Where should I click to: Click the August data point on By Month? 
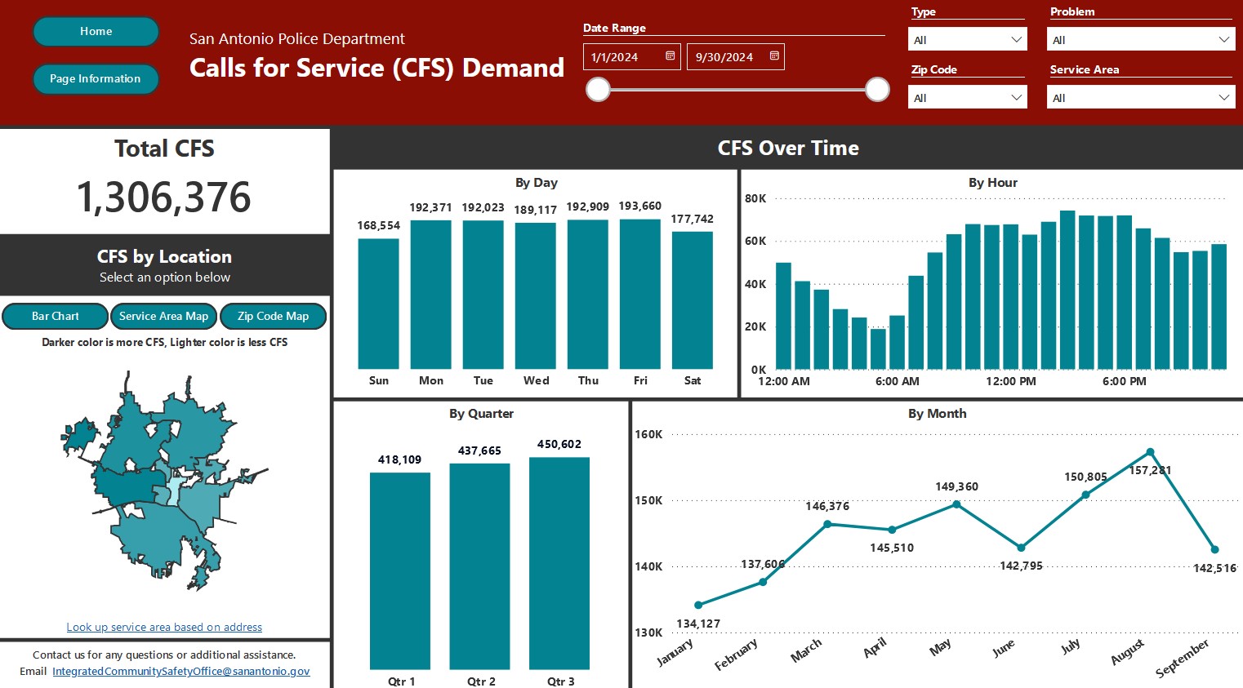point(1150,452)
